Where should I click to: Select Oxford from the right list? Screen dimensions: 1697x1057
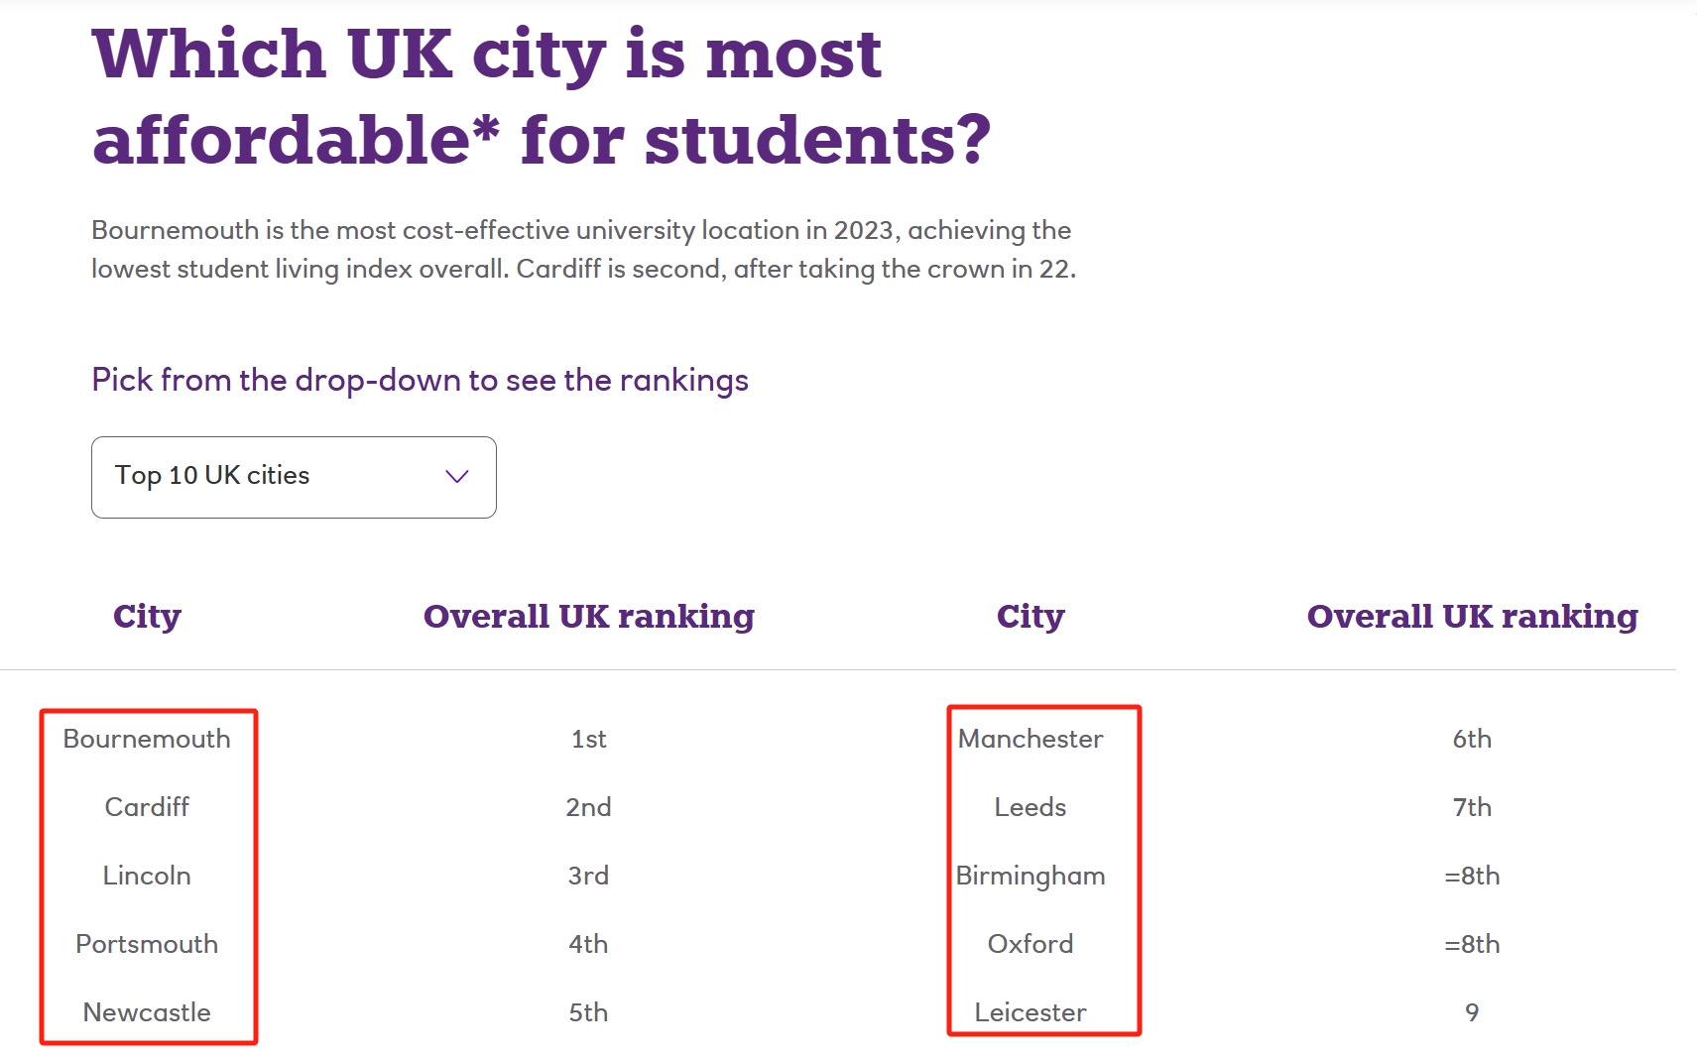pos(1030,943)
